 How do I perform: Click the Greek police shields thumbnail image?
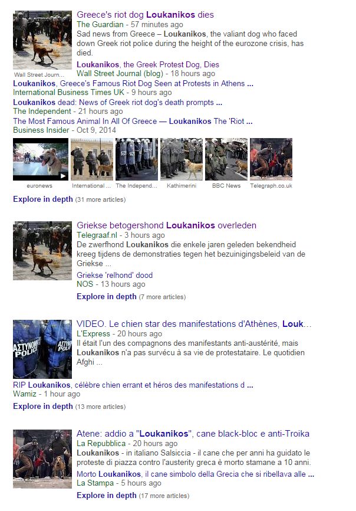42,349
